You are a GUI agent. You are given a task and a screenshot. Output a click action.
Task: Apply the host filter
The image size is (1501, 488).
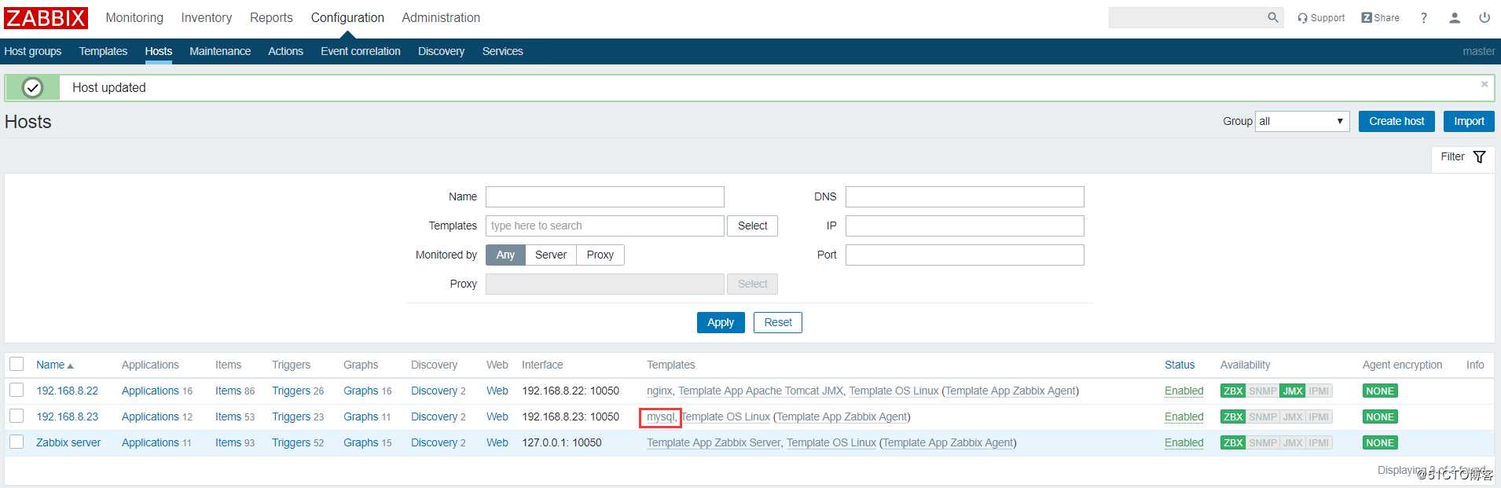click(721, 322)
